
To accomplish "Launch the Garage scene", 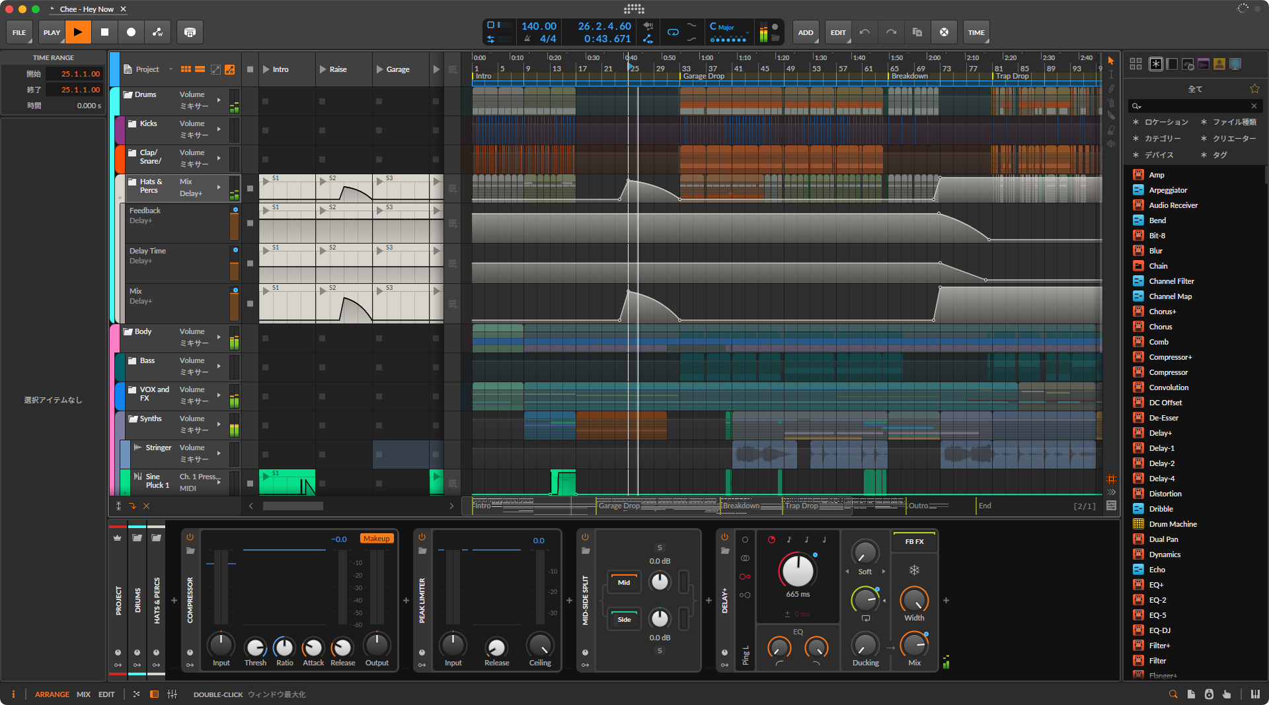I will tap(379, 69).
